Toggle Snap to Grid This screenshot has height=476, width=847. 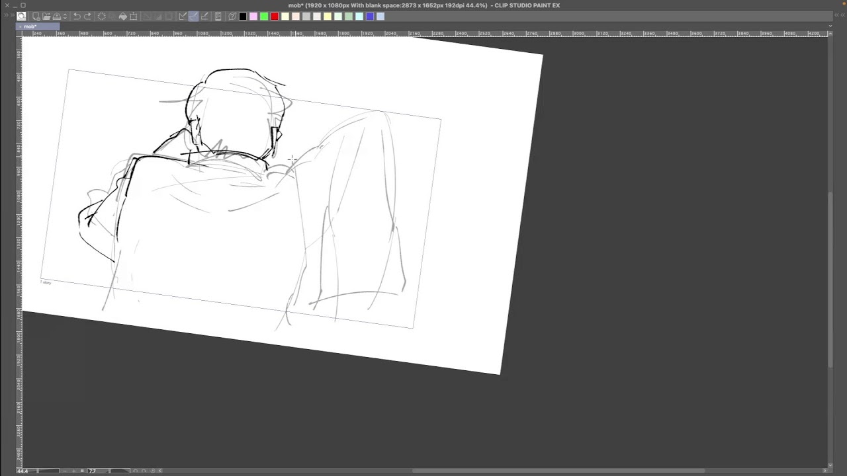204,16
